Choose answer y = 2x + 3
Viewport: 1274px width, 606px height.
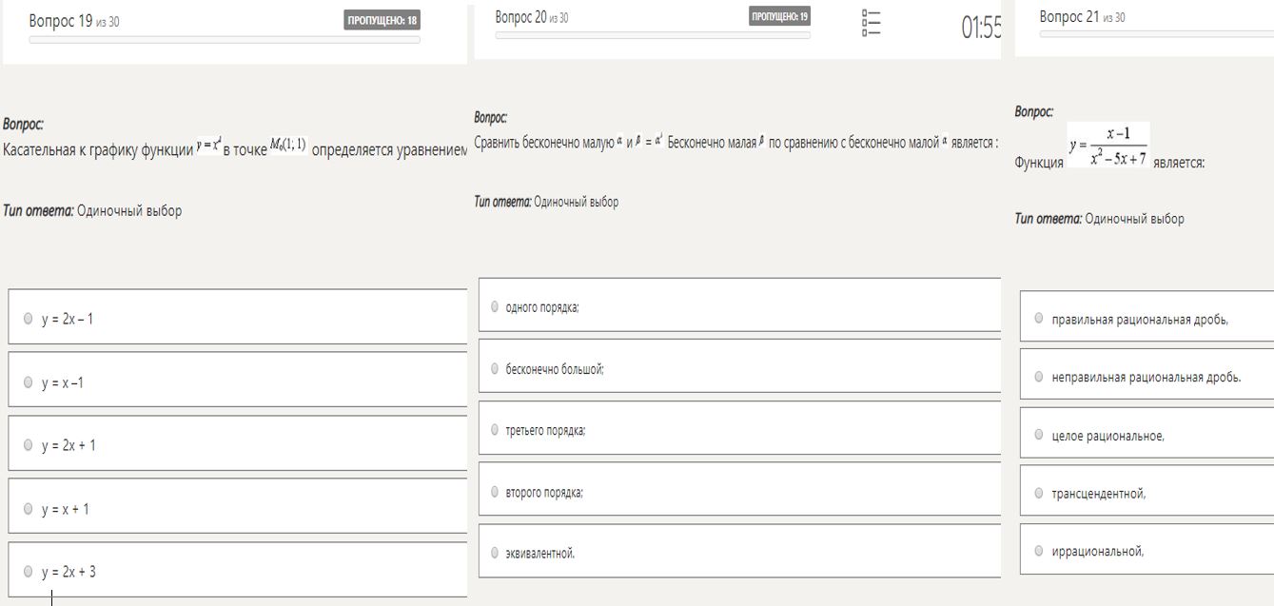29,572
